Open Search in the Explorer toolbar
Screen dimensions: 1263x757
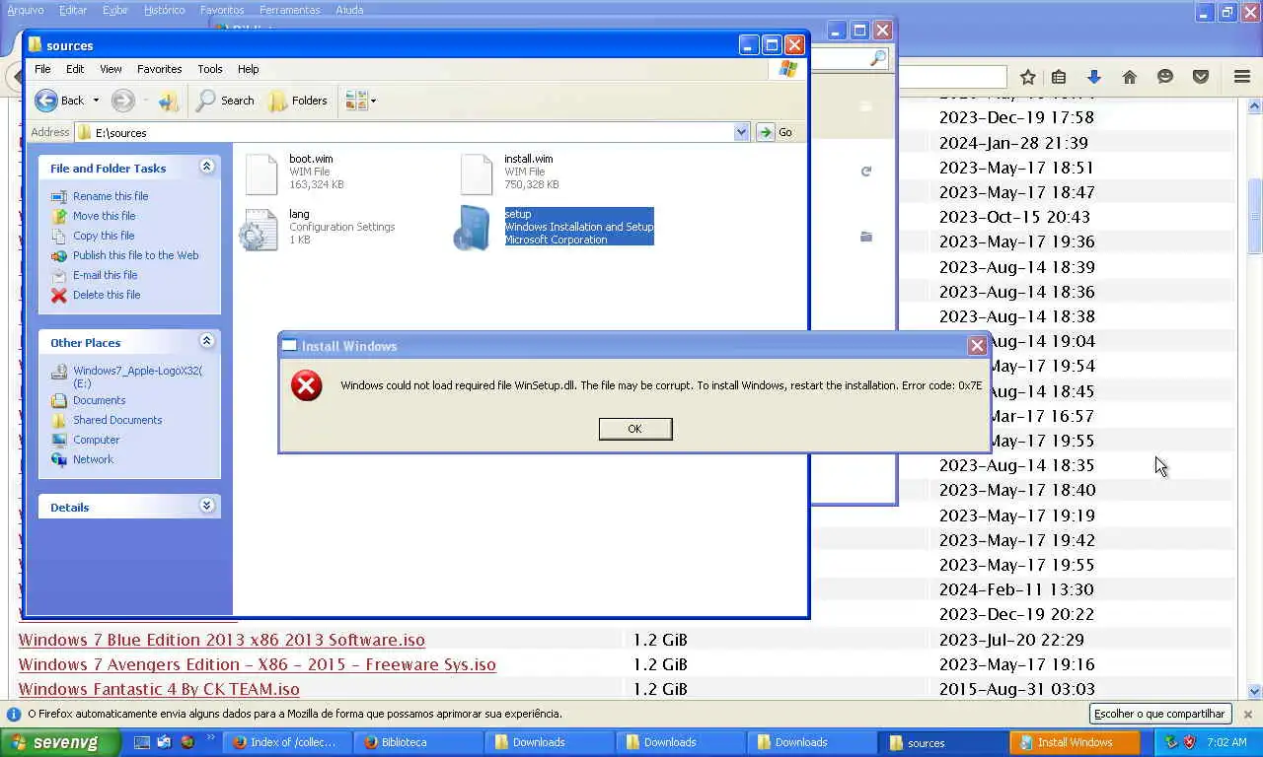[225, 101]
